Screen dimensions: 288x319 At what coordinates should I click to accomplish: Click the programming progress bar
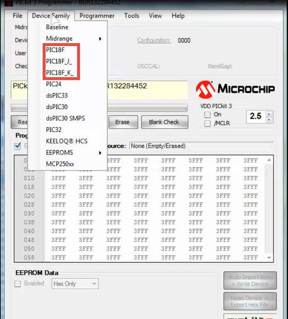point(147,108)
